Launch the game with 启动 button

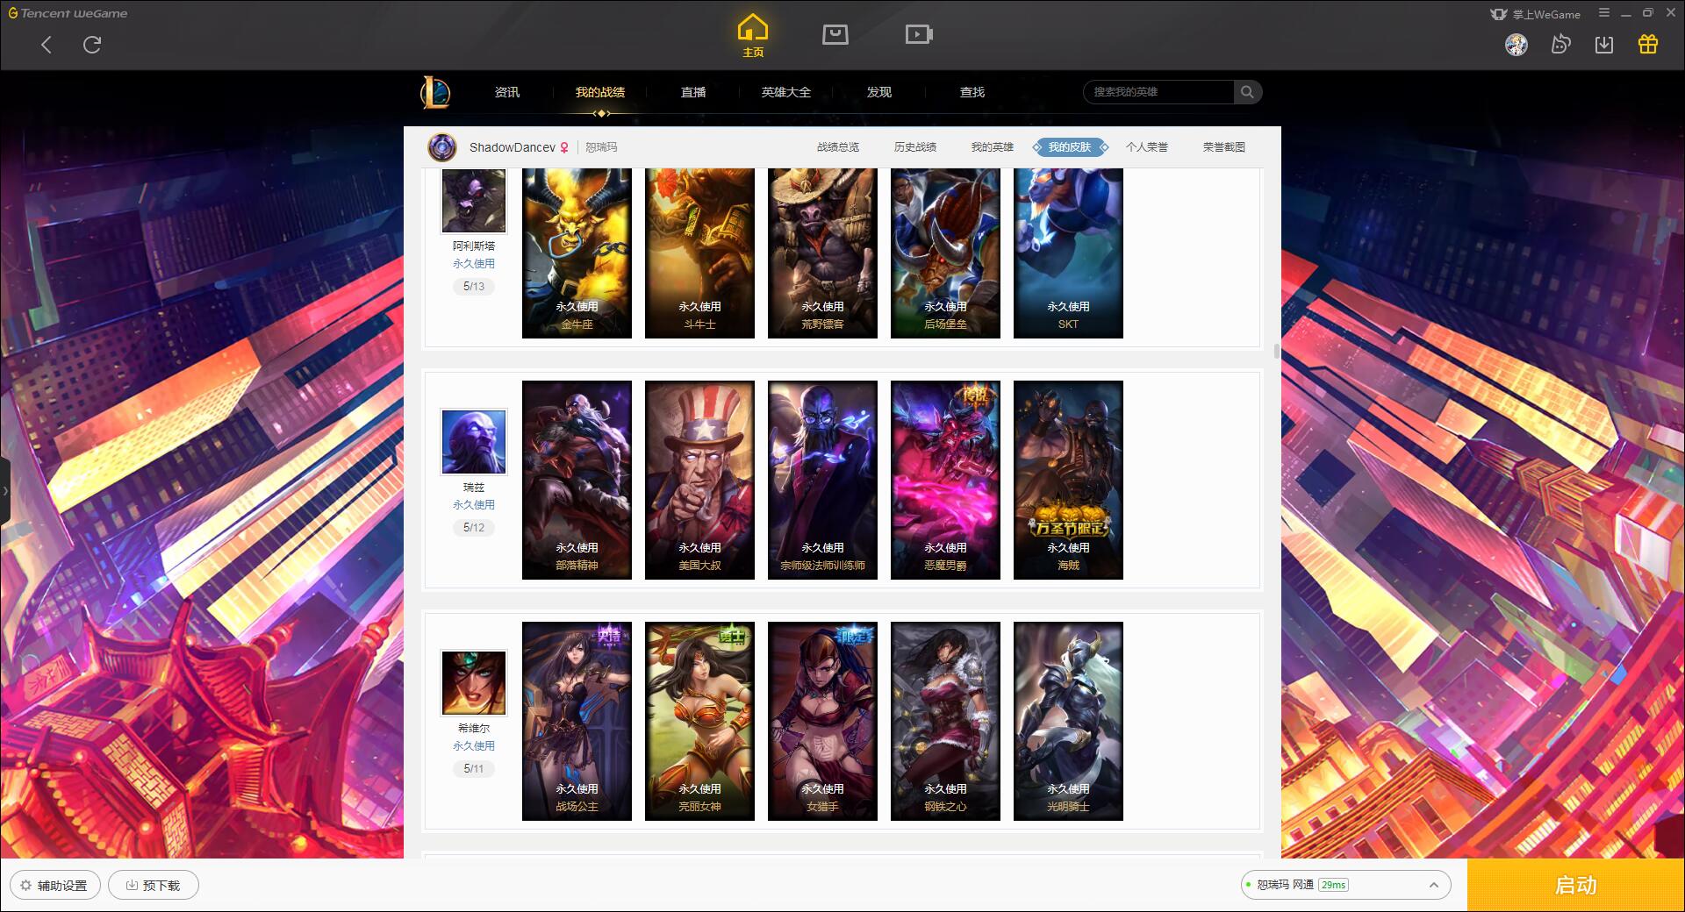point(1575,886)
